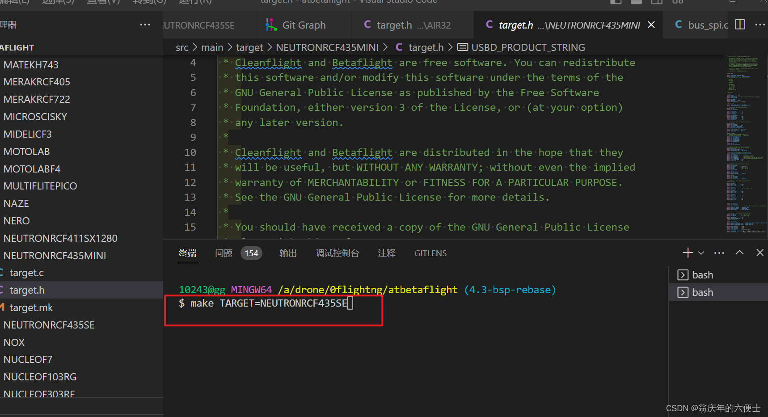Switch to the UTRONRCF435SE editor tab
The height and width of the screenshot is (417, 768).
click(x=199, y=25)
